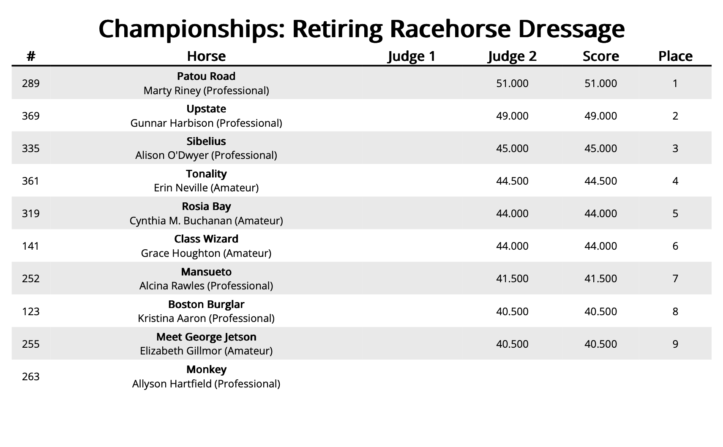Click the # column header
Screen dimensions: 723x447
[31, 56]
